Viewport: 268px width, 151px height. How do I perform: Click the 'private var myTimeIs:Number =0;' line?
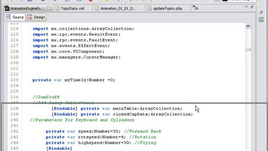[x=74, y=80]
